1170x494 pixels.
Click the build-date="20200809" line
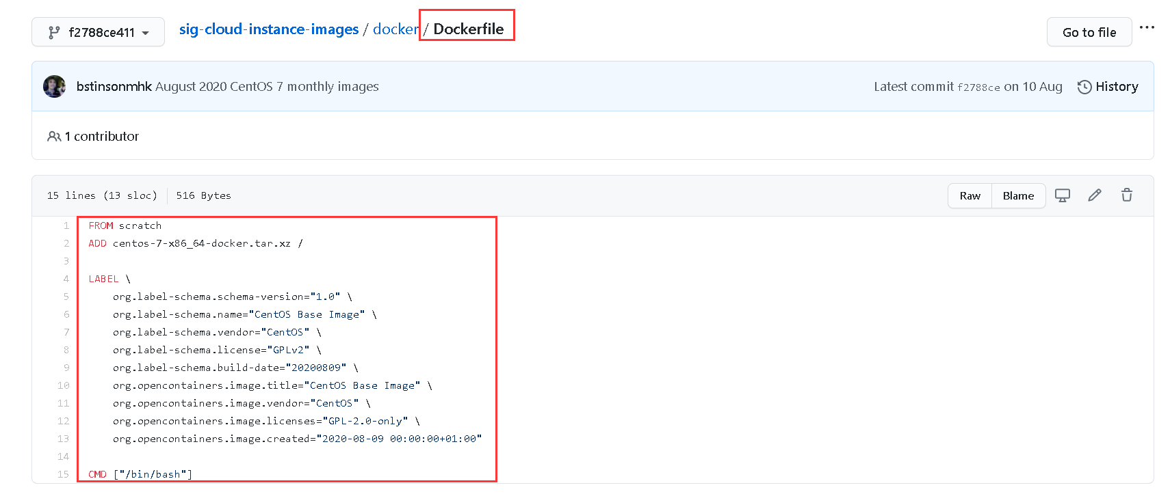click(235, 368)
